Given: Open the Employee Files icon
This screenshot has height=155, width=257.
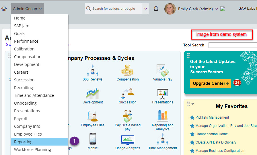Looking at the screenshot, I should click(x=92, y=116).
